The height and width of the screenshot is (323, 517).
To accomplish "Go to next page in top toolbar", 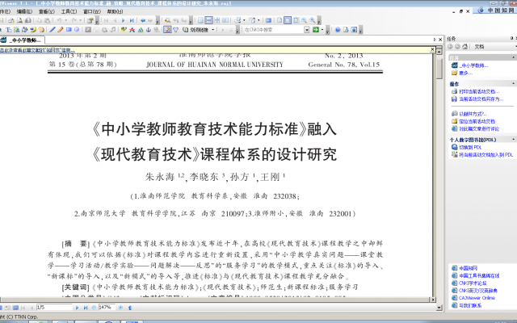I will click(123, 20).
